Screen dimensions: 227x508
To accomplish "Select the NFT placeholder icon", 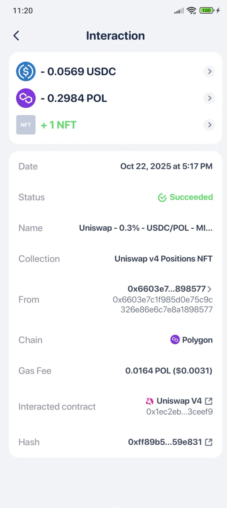I will [x=26, y=125].
